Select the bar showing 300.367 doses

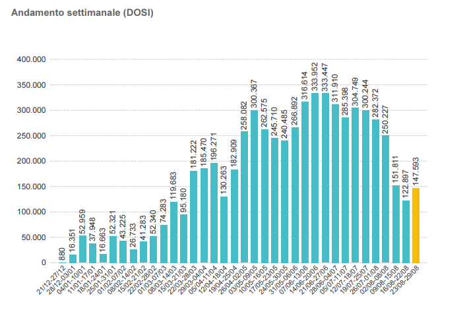click(x=255, y=187)
